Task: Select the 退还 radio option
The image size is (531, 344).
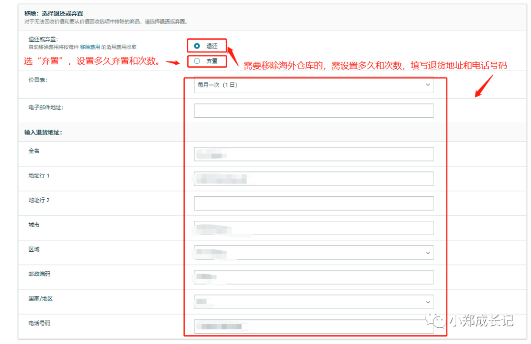Action: [x=197, y=46]
